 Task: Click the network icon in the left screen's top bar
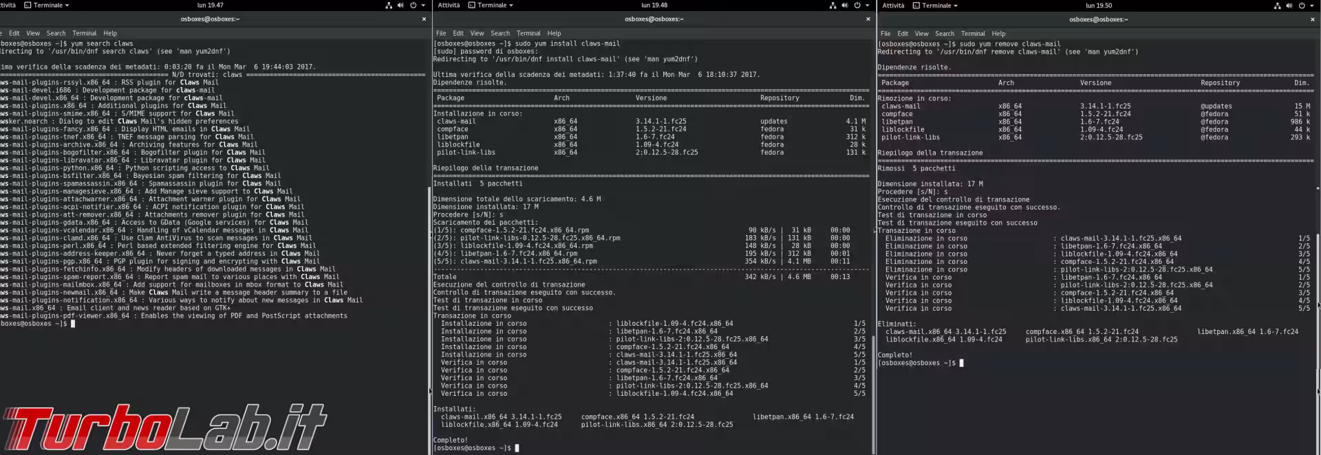pyautogui.click(x=389, y=5)
